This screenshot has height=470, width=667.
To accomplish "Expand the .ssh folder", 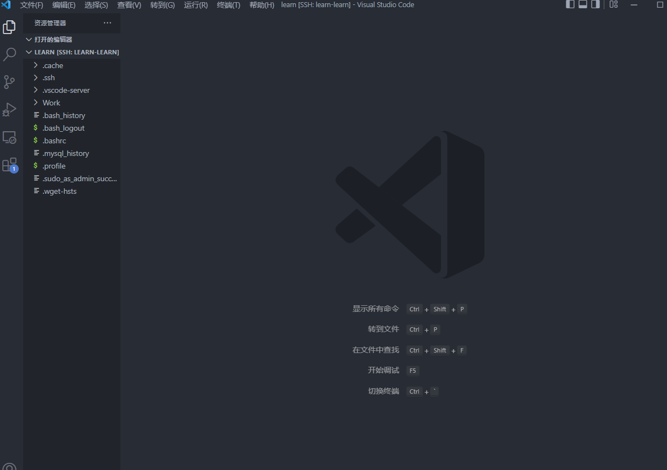I will (x=71, y=77).
